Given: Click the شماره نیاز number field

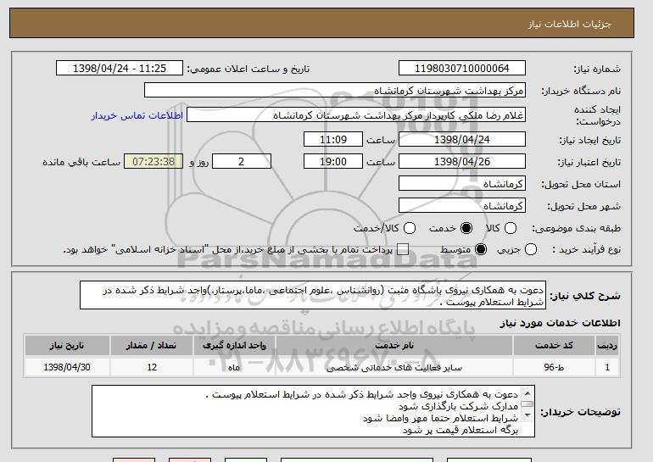Looking at the screenshot, I should 462,69.
